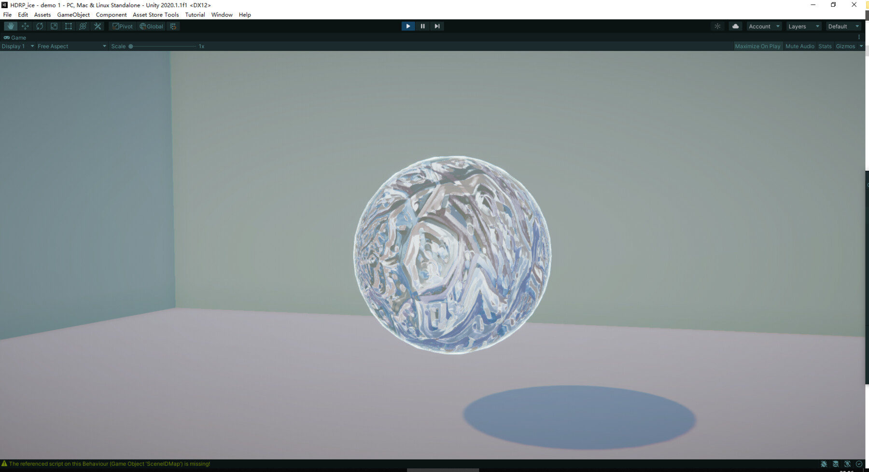Click the checkmark activity status icon
869x472 pixels.
(859, 464)
